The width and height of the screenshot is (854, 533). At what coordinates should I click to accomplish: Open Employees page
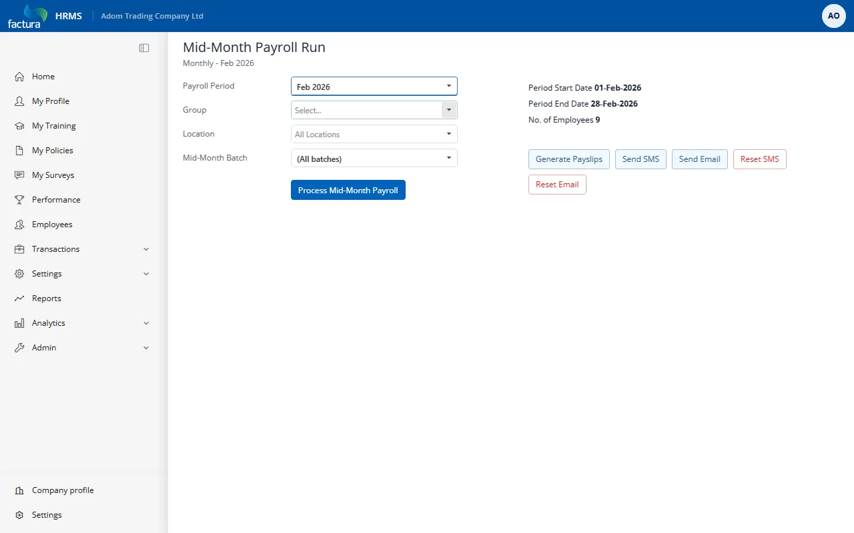click(52, 225)
